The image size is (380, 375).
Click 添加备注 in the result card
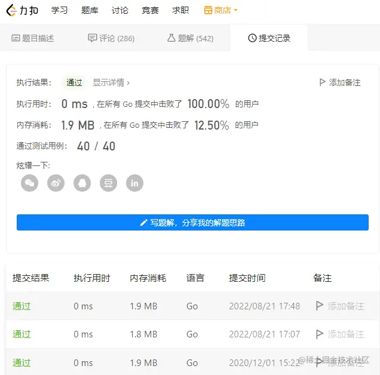340,82
